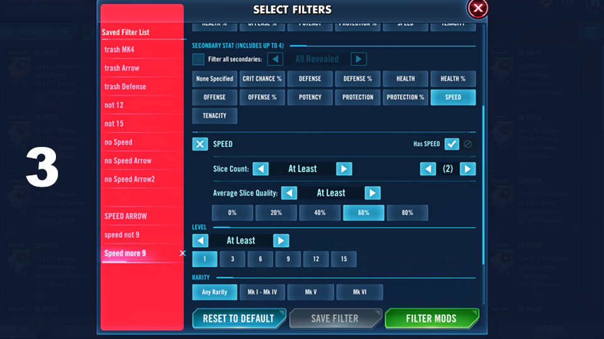This screenshot has height=339, width=604.
Task: Choose level 1 filter
Action: point(204,259)
